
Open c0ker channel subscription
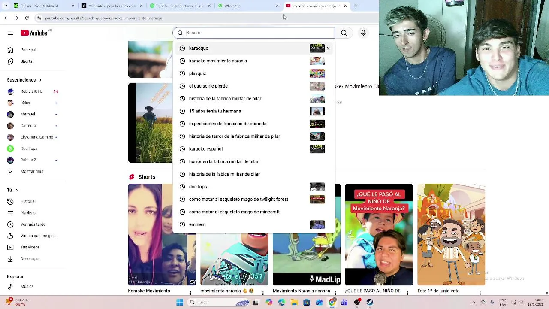pos(25,103)
